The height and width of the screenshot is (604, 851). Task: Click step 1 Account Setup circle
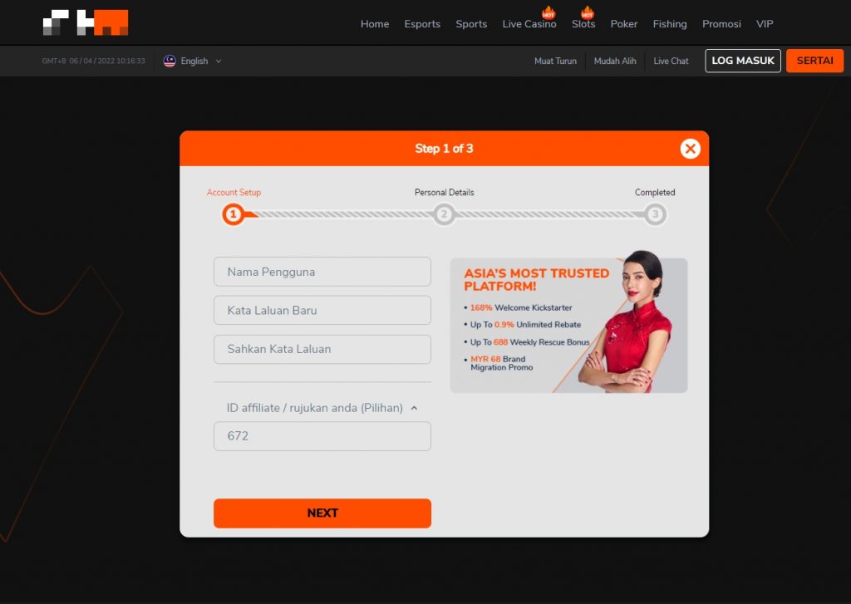(233, 214)
